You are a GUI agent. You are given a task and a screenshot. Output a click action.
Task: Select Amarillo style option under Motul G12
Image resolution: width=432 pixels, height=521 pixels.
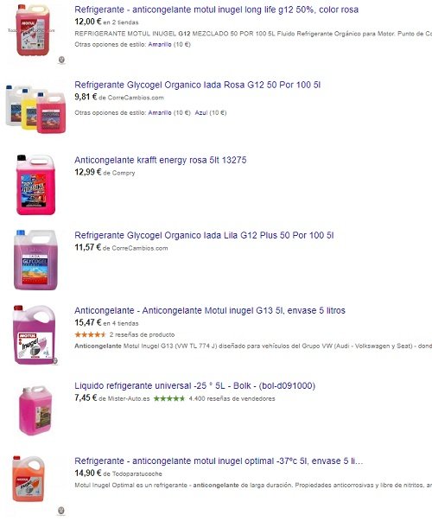[x=160, y=44]
